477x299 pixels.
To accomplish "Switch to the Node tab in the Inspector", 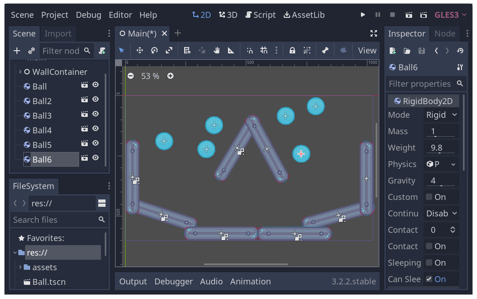I will [445, 33].
